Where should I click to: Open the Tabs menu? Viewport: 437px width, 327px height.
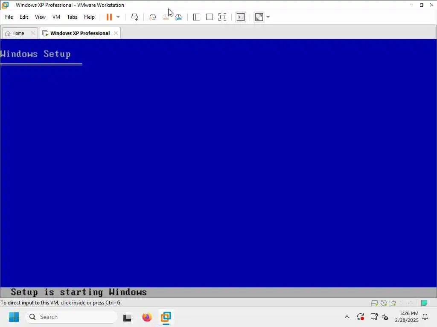click(x=72, y=17)
